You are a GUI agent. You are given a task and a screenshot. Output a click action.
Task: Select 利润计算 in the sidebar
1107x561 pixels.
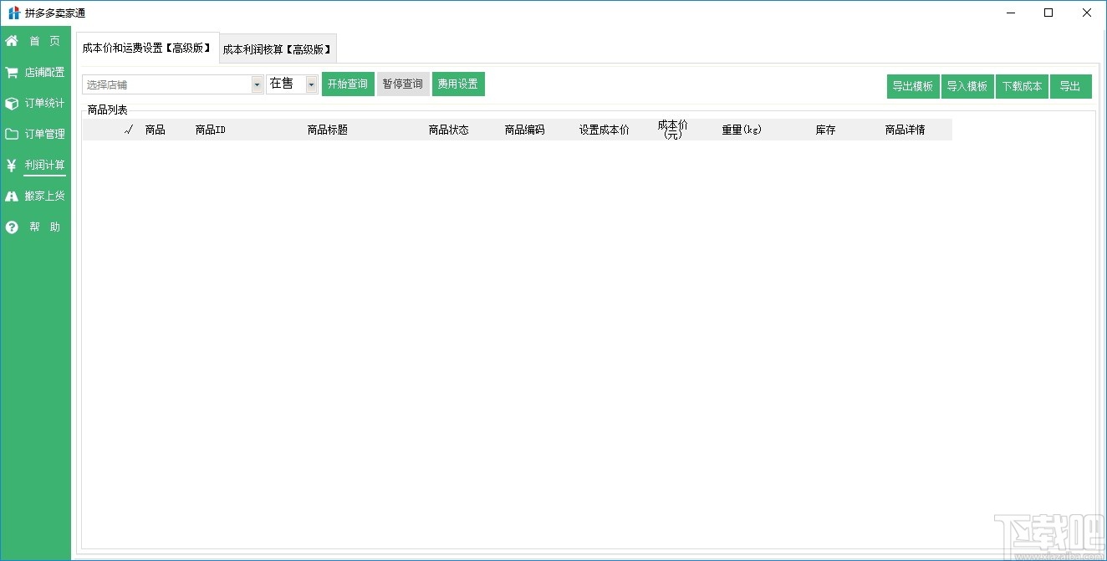44,165
